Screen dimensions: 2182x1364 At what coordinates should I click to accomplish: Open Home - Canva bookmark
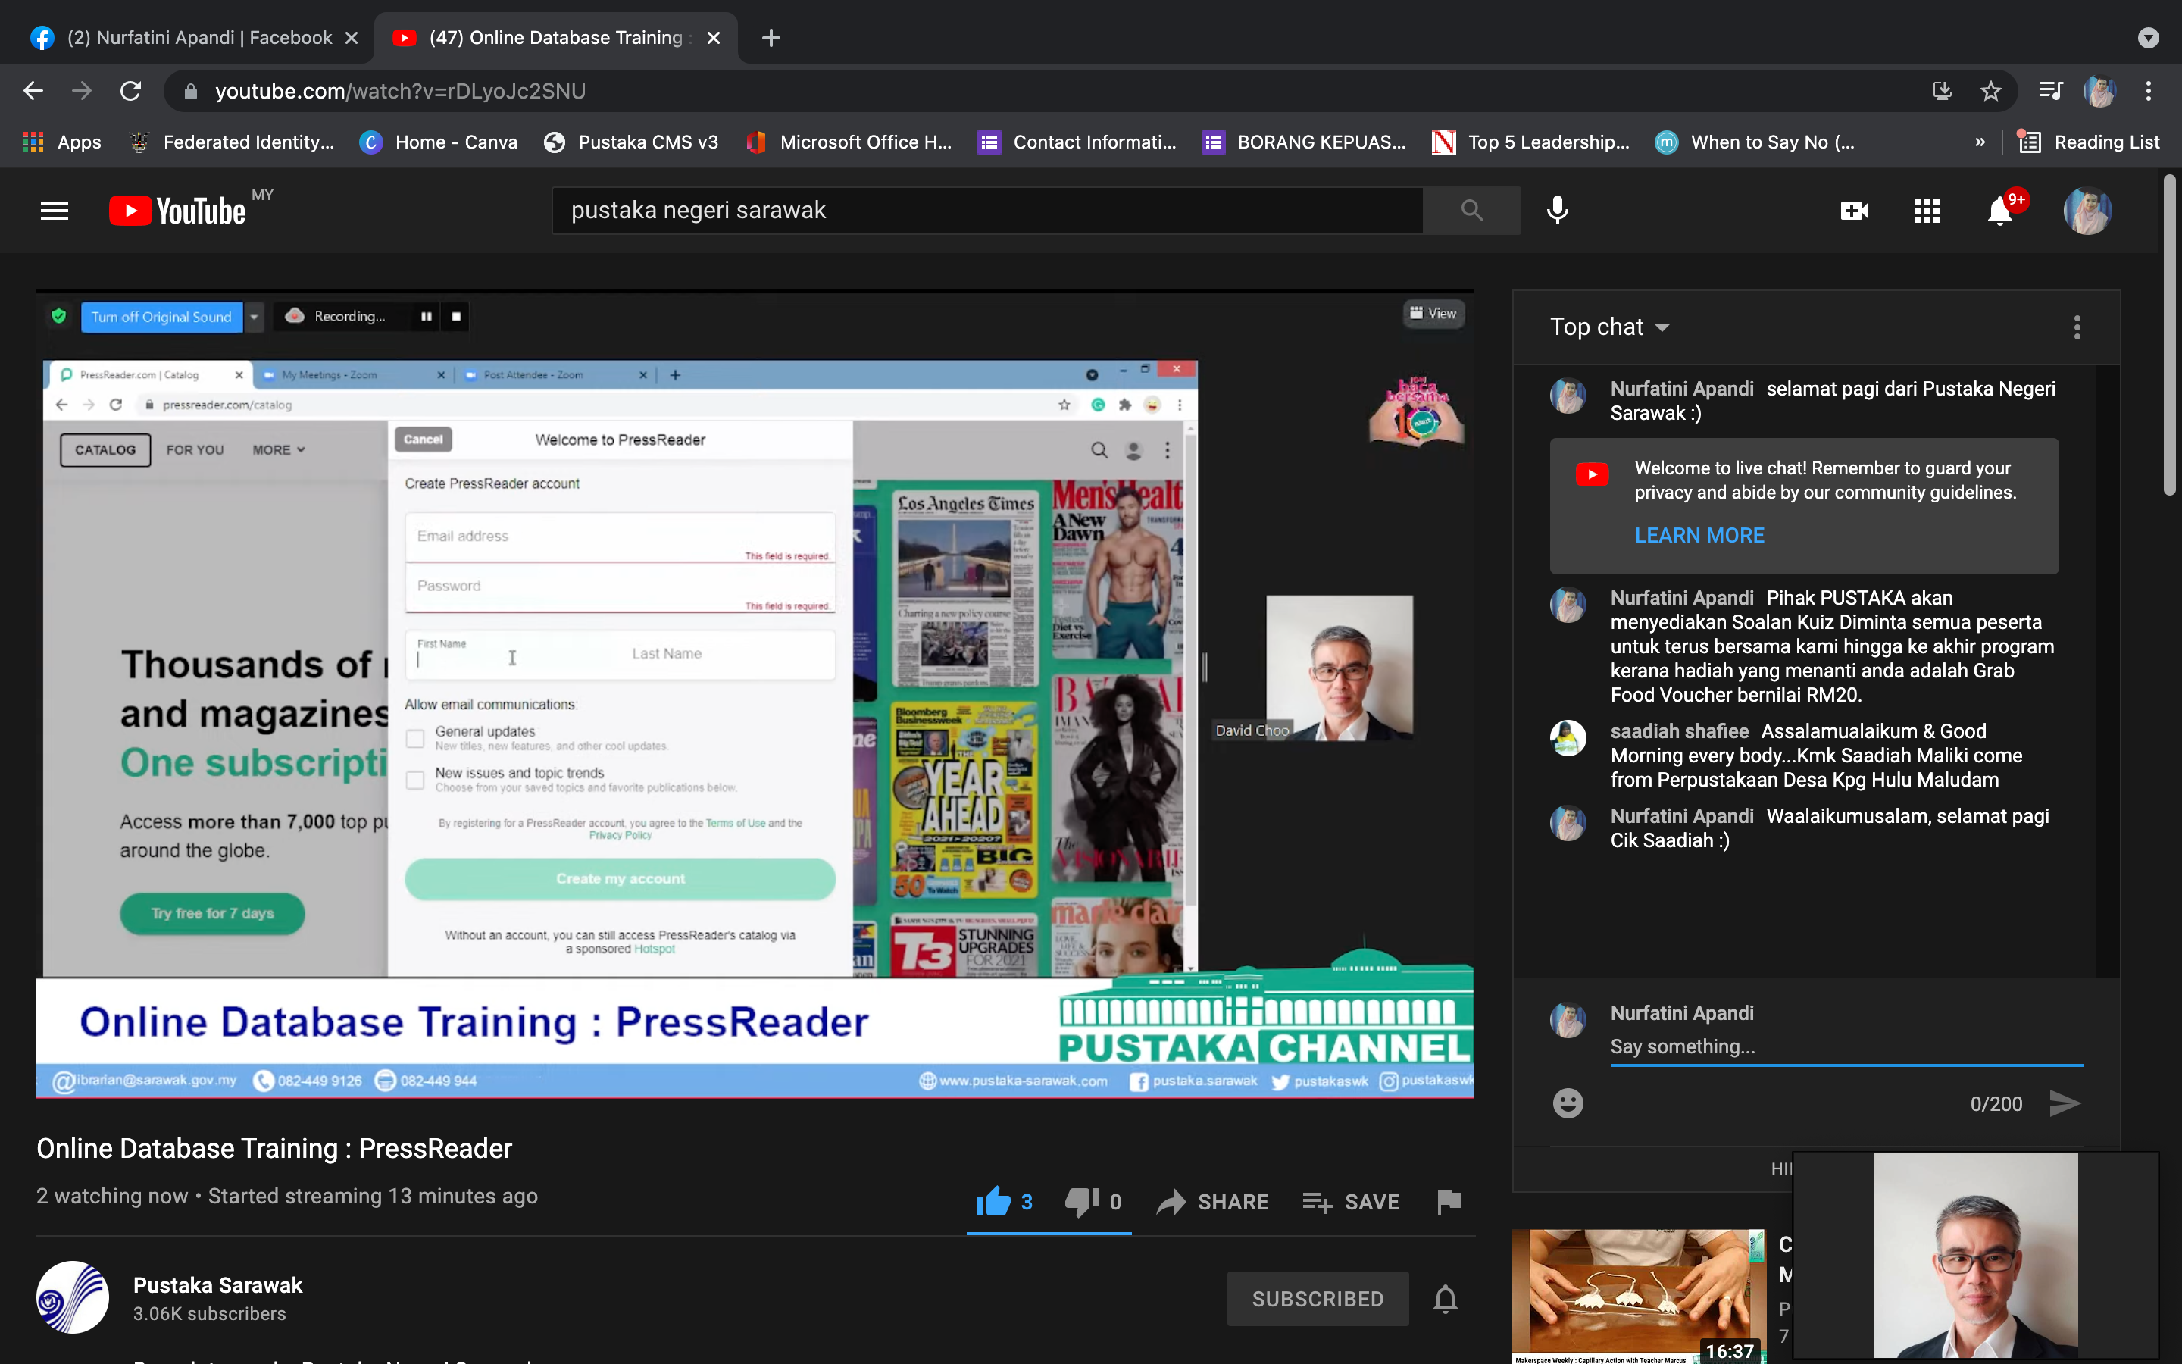coord(439,142)
